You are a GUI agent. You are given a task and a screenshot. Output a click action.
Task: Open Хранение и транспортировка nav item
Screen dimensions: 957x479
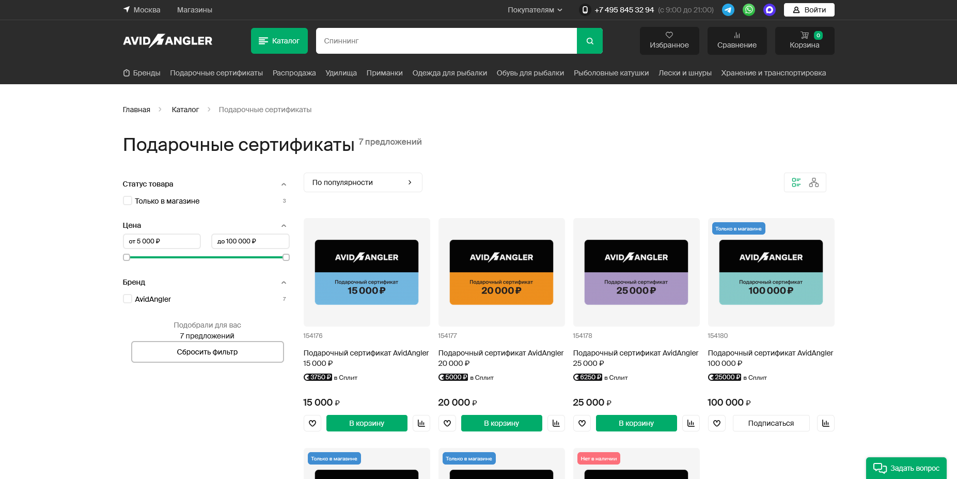coord(774,73)
